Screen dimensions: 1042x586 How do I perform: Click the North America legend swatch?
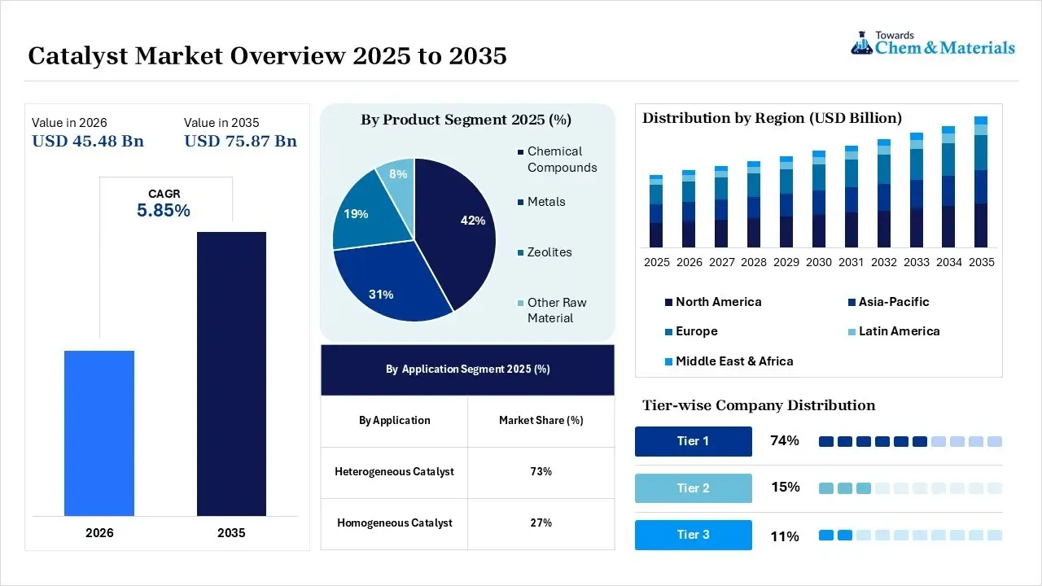pos(669,303)
